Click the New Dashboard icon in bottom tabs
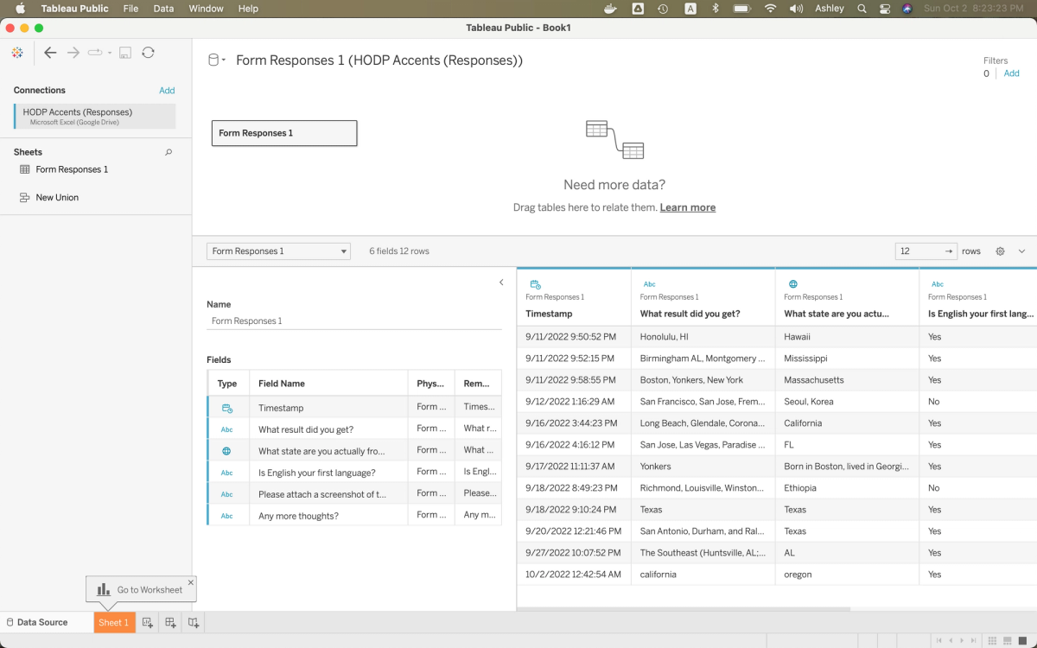 tap(170, 622)
